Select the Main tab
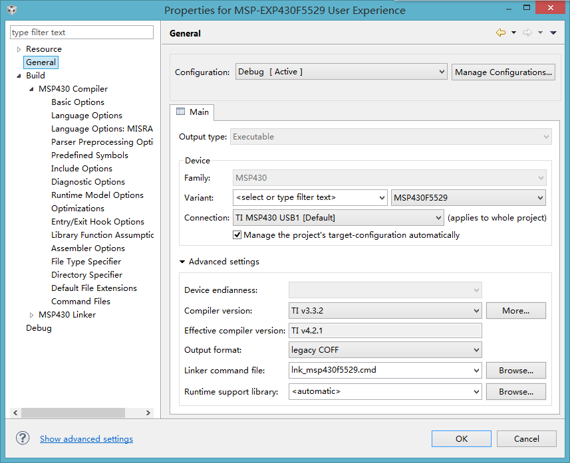 coord(192,112)
